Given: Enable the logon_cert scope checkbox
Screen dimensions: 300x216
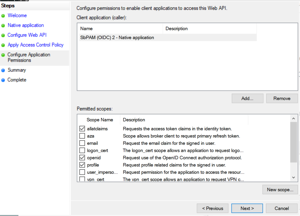Looking at the screenshot, I should [82, 151].
